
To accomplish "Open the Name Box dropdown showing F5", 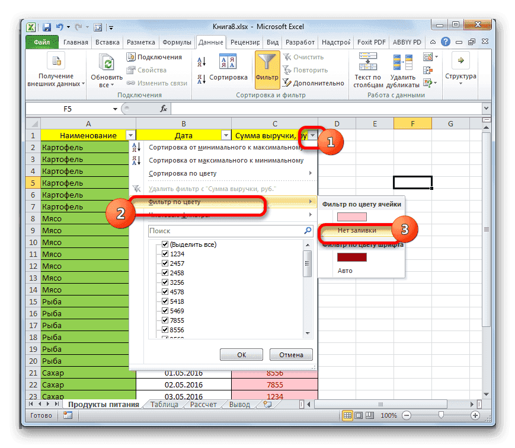I will tap(115, 109).
